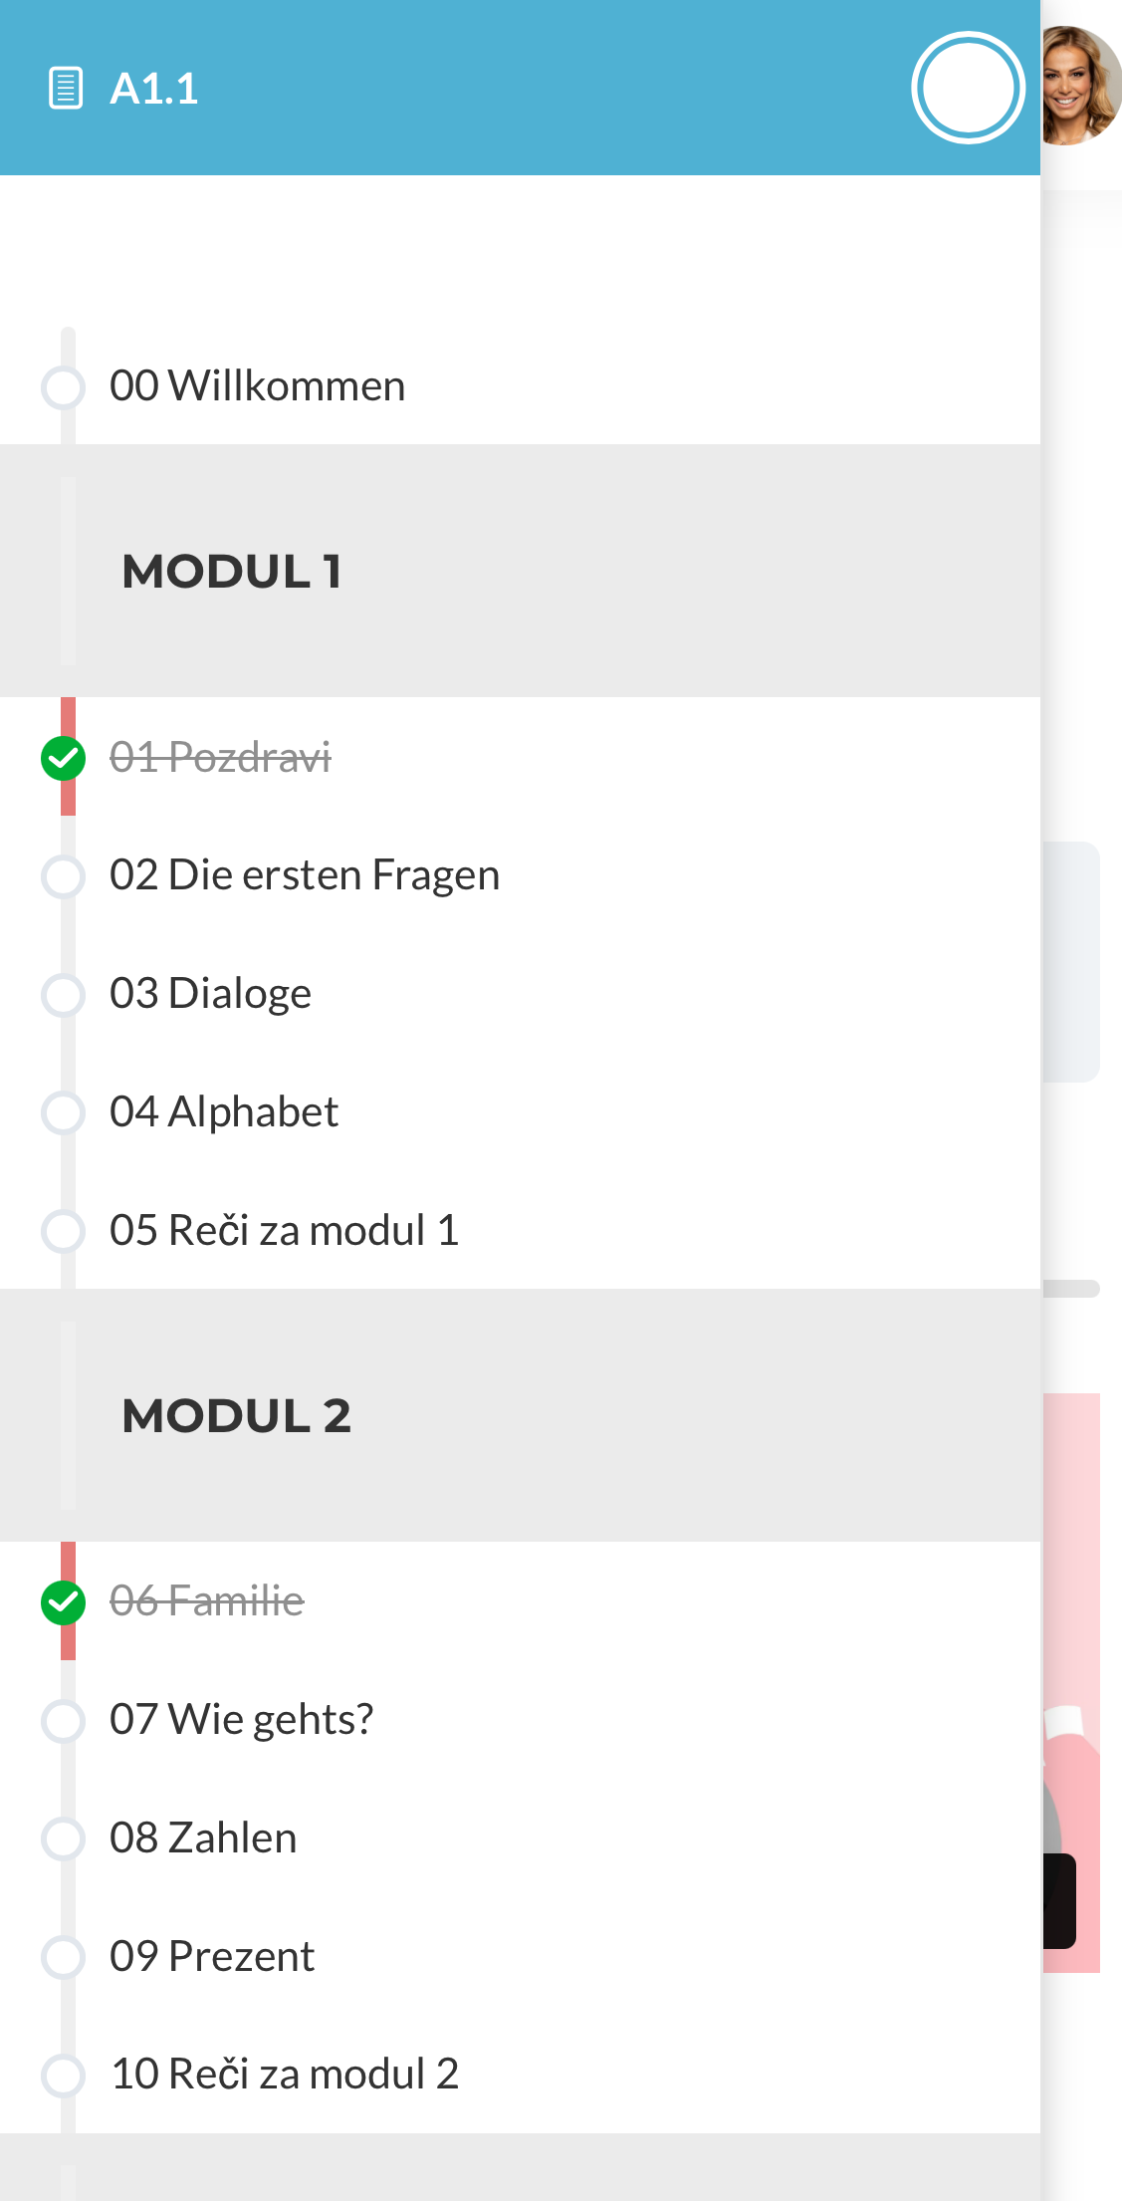This screenshot has height=2201, width=1122.
Task: Open lesson 05 Reči za modul 1
Action: (284, 1231)
